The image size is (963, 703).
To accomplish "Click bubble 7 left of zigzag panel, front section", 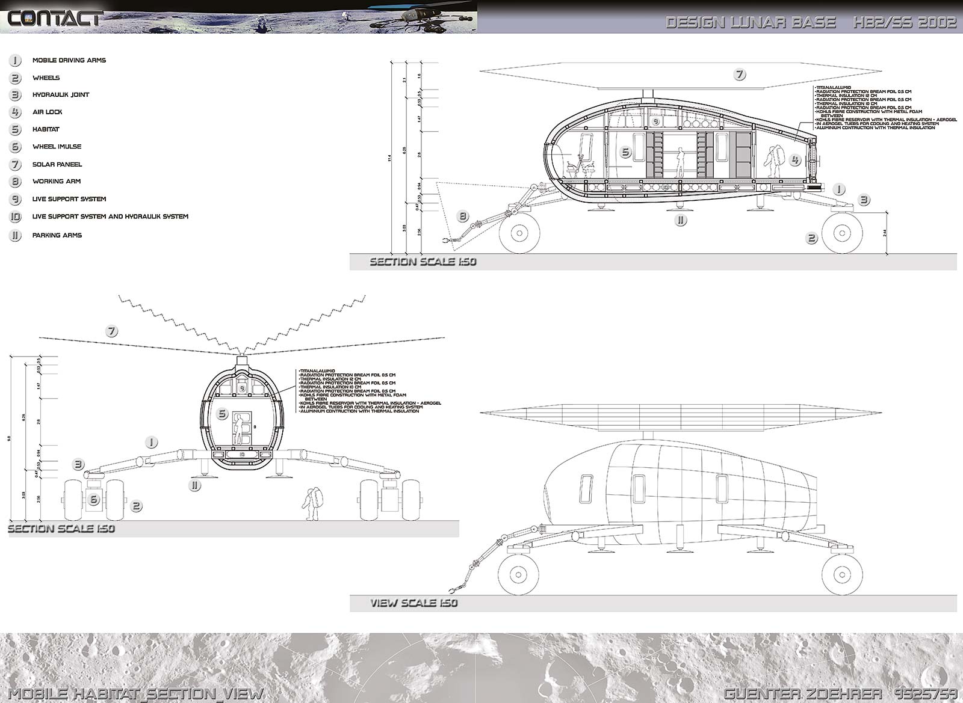I will click(111, 331).
